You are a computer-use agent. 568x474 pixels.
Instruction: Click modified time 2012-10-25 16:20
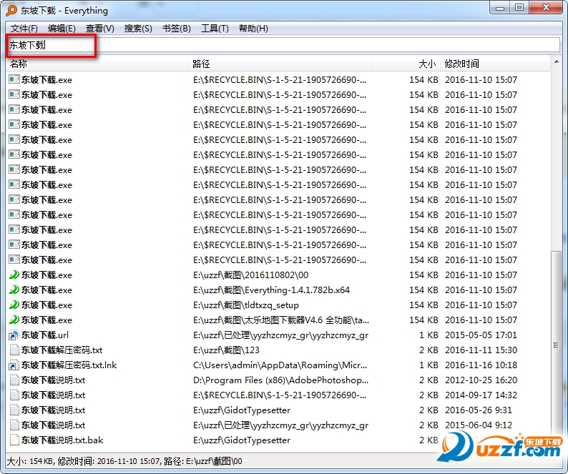[481, 380]
